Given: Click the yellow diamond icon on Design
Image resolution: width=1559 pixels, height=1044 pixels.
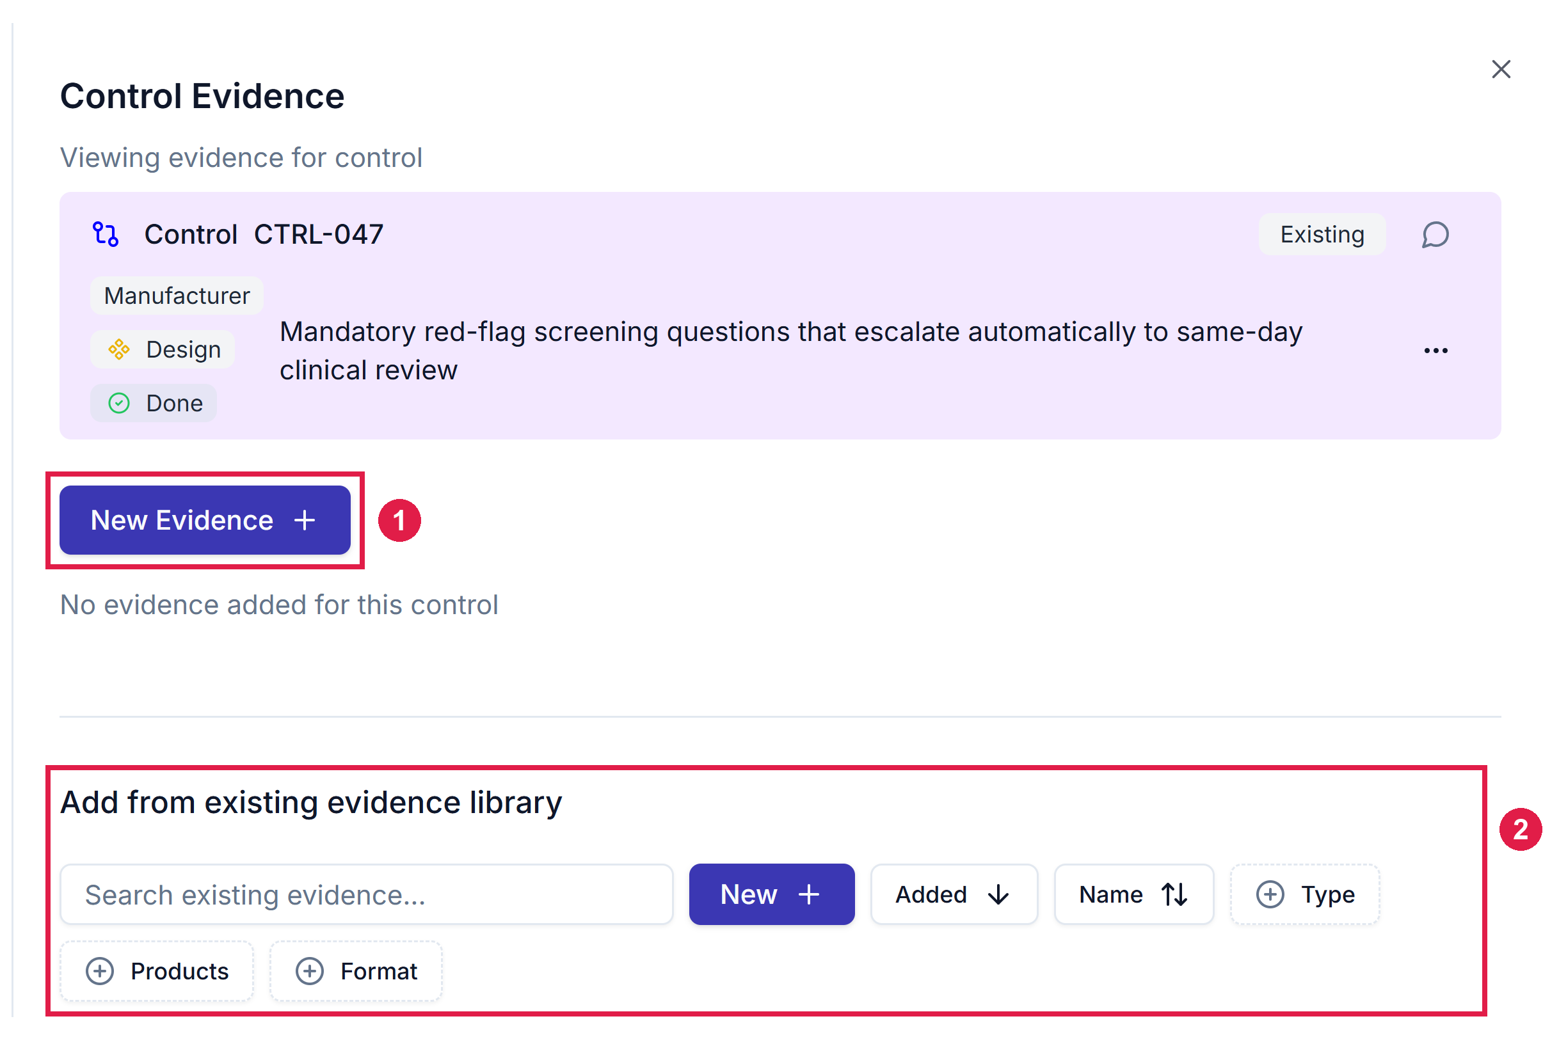Looking at the screenshot, I should tap(118, 349).
